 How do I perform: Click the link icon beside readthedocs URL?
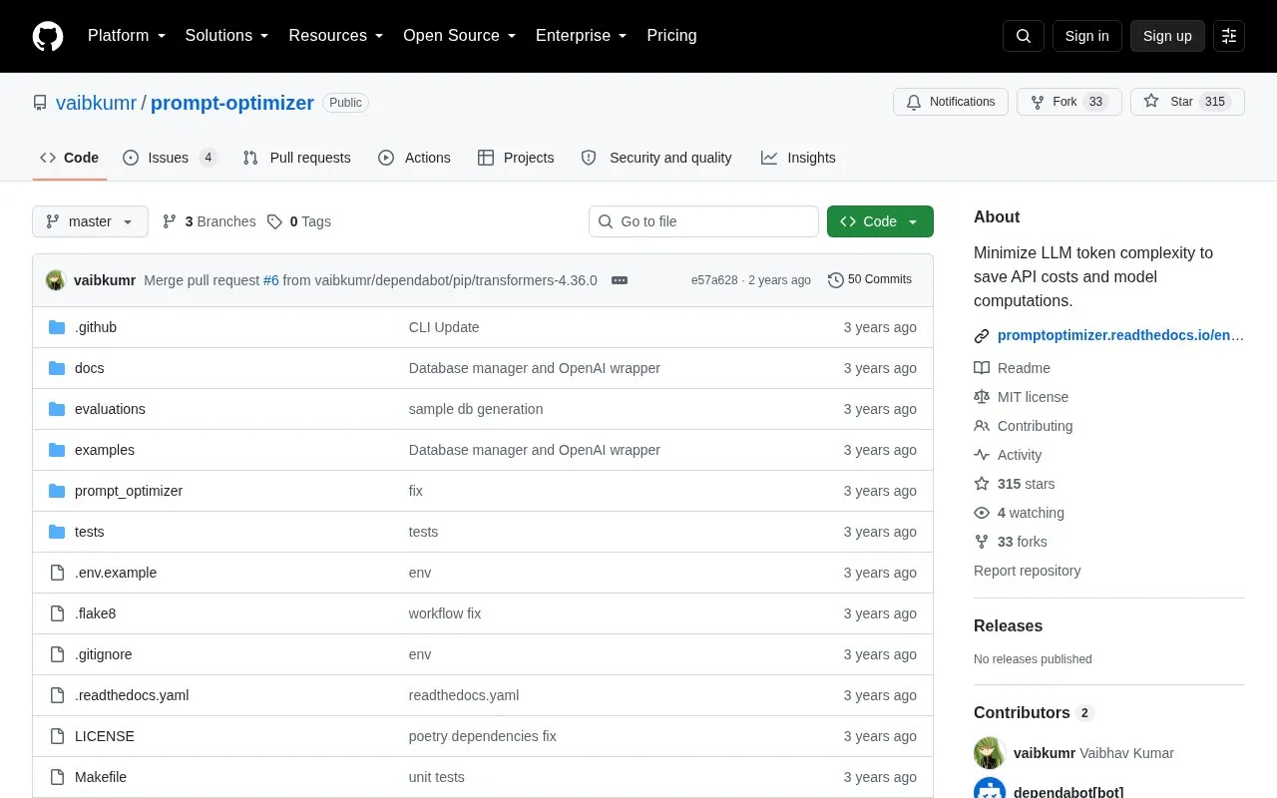point(982,336)
